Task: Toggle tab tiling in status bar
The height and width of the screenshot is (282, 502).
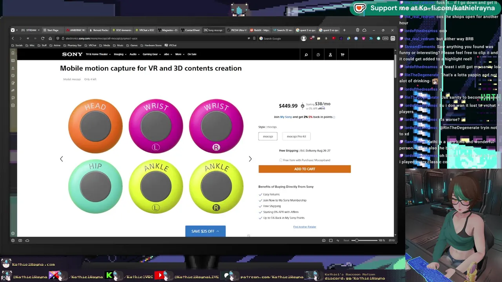Action: click(x=331, y=240)
